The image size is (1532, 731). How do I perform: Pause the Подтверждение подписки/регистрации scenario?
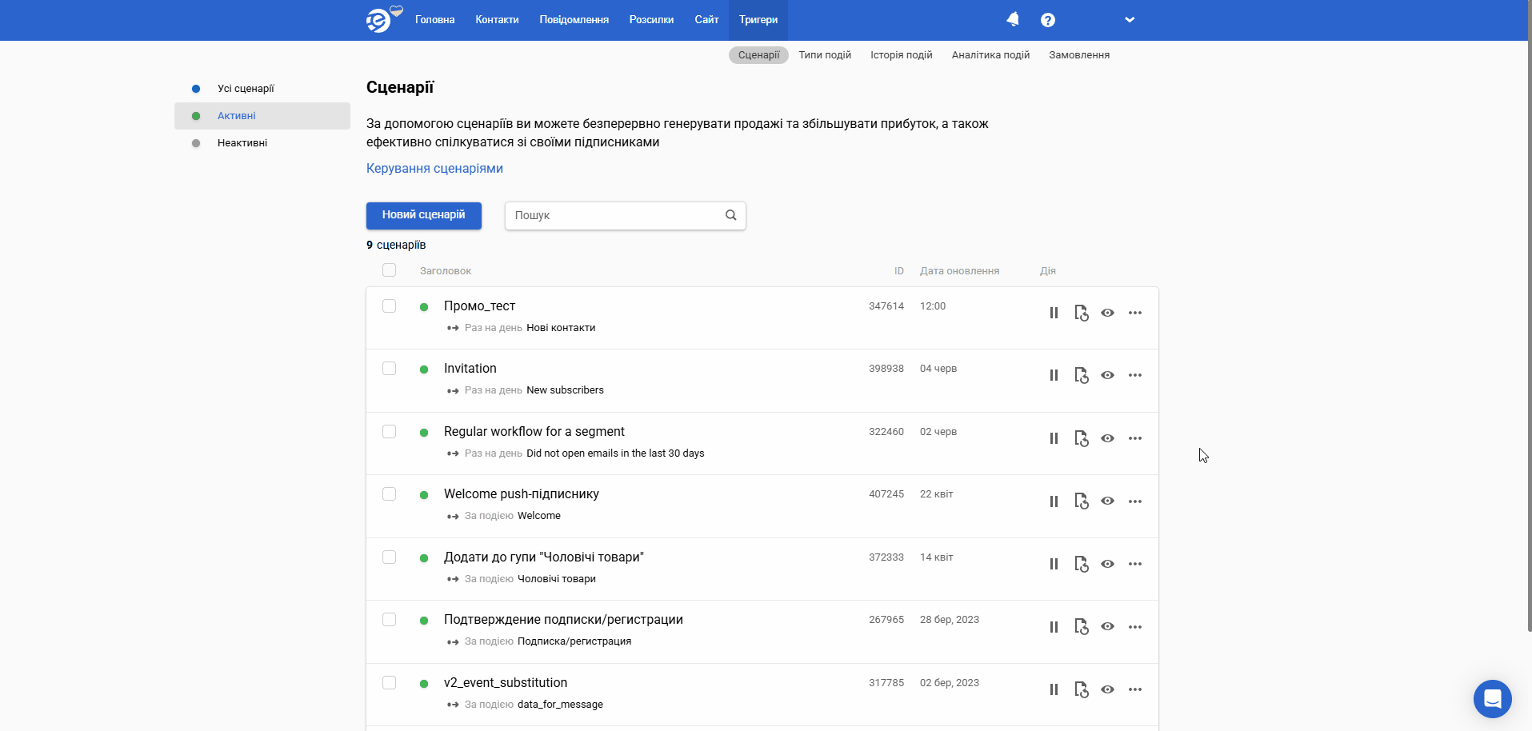pyautogui.click(x=1054, y=627)
